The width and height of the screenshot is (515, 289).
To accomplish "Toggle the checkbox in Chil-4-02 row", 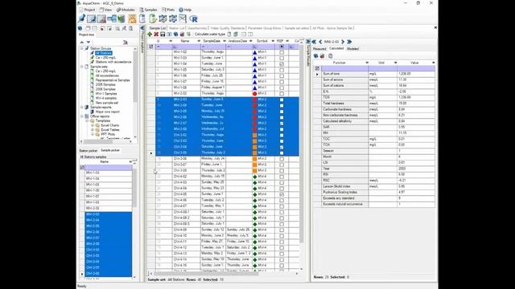I will (x=282, y=177).
